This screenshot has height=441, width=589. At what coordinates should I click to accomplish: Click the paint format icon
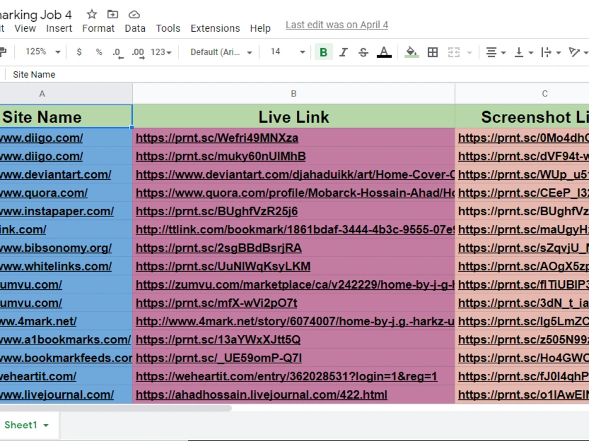3,52
